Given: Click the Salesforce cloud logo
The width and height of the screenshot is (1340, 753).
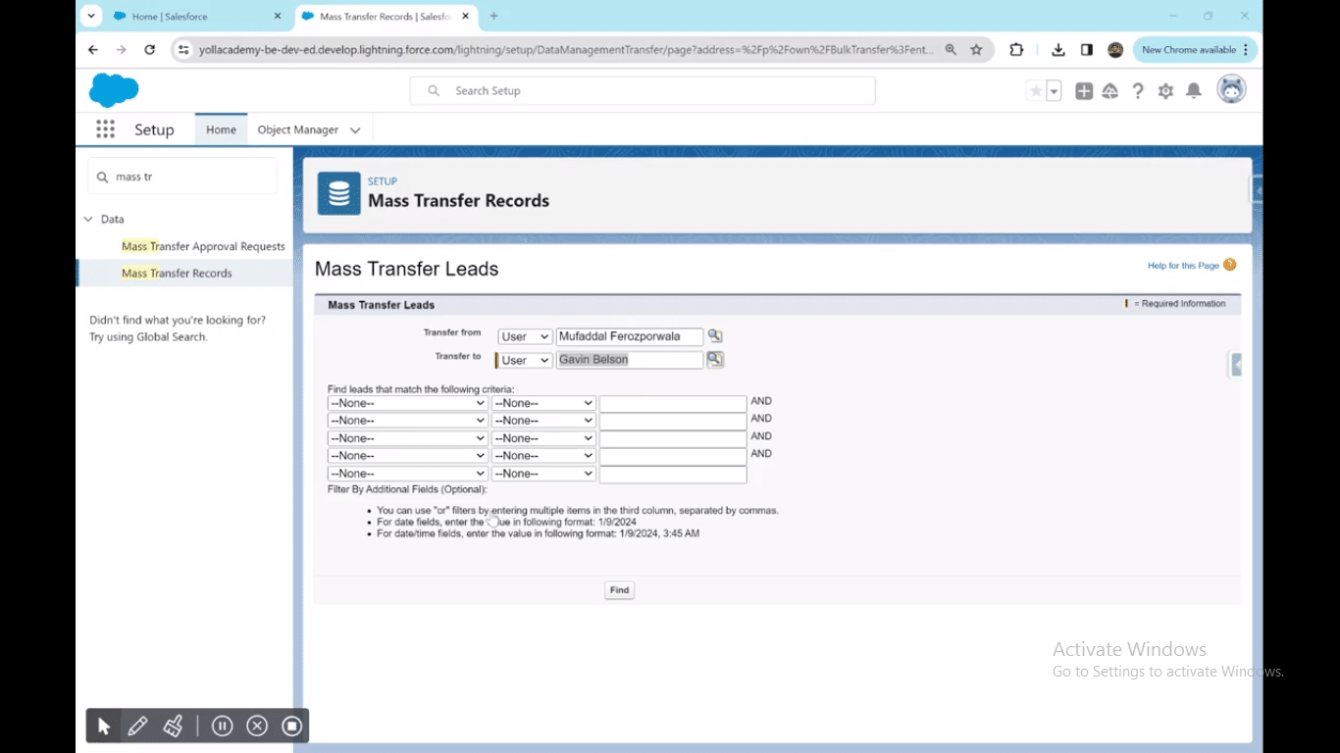Looking at the screenshot, I should pyautogui.click(x=114, y=90).
